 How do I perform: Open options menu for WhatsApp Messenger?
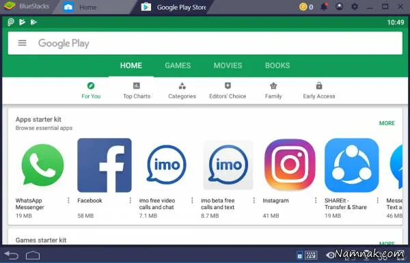[68, 200]
